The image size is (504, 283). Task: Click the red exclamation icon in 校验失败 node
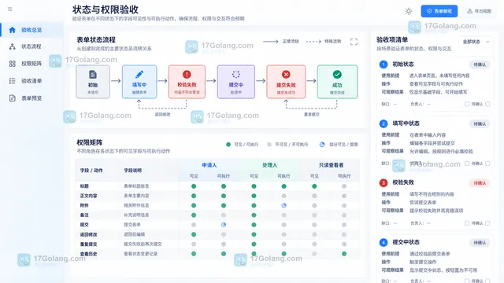(187, 75)
